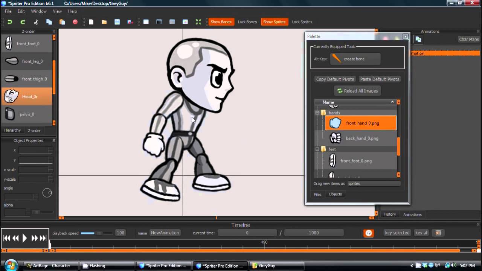The height and width of the screenshot is (271, 482).
Task: Enable Lock Sprites
Action: (x=302, y=22)
